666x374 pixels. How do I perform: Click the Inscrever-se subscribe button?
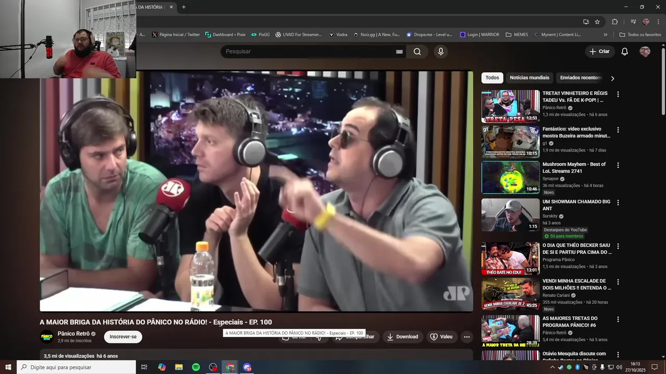(x=123, y=337)
